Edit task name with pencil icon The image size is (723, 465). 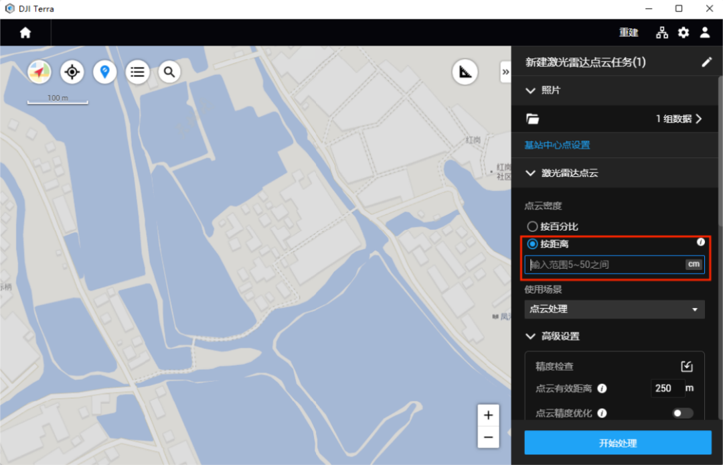(706, 62)
